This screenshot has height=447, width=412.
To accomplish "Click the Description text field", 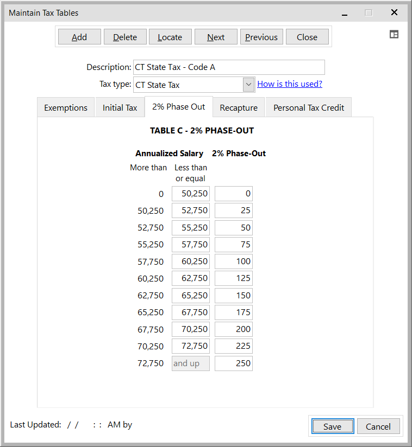I will point(228,67).
